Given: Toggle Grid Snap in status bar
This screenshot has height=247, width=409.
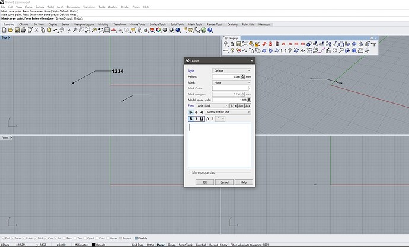Looking at the screenshot, I should coord(138,245).
